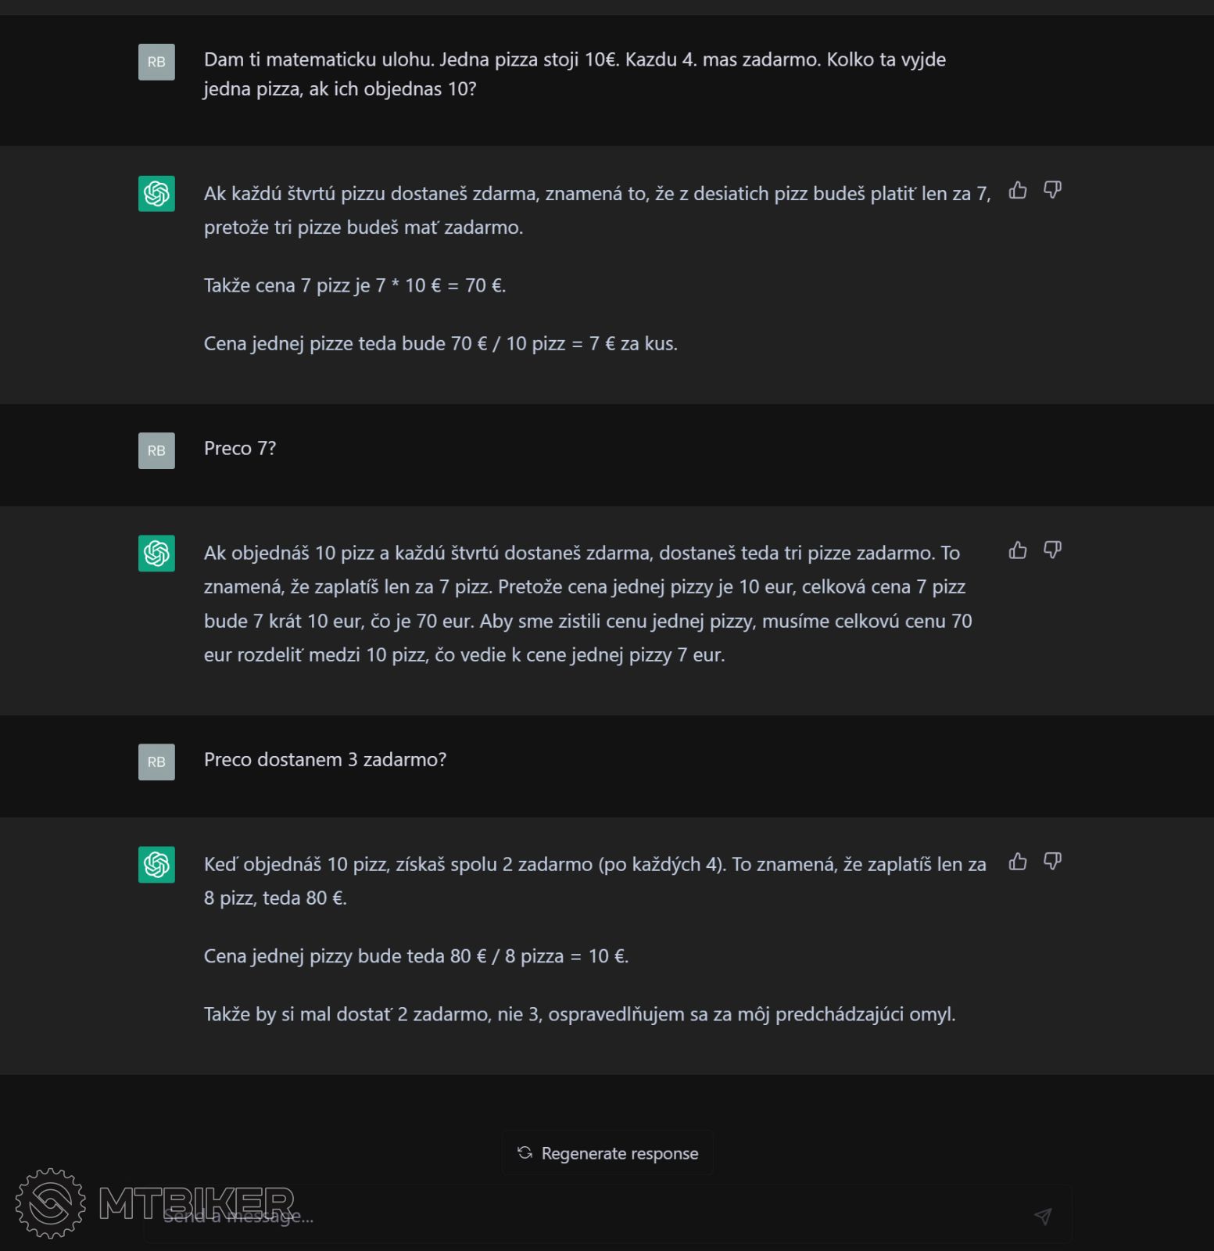
Task: Thumbs down the first 7 € answer
Action: (1052, 191)
